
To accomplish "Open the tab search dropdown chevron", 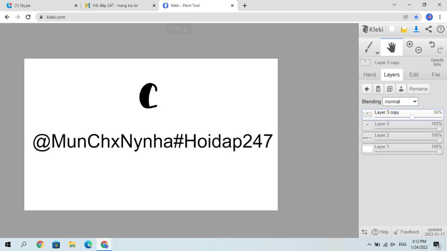I will coord(394,5).
